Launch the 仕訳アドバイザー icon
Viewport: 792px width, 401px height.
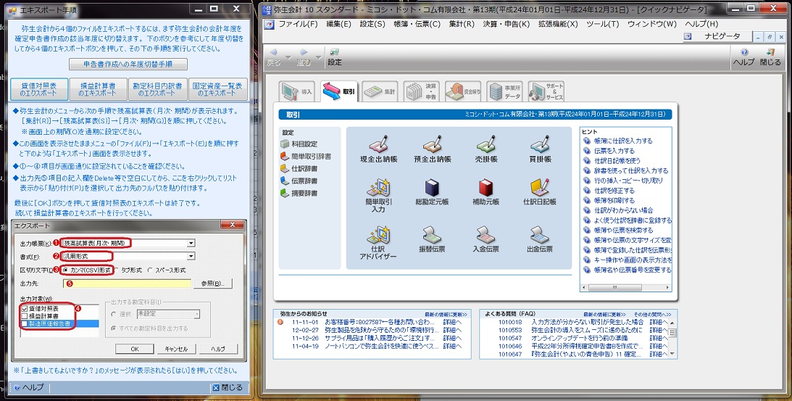[x=378, y=243]
